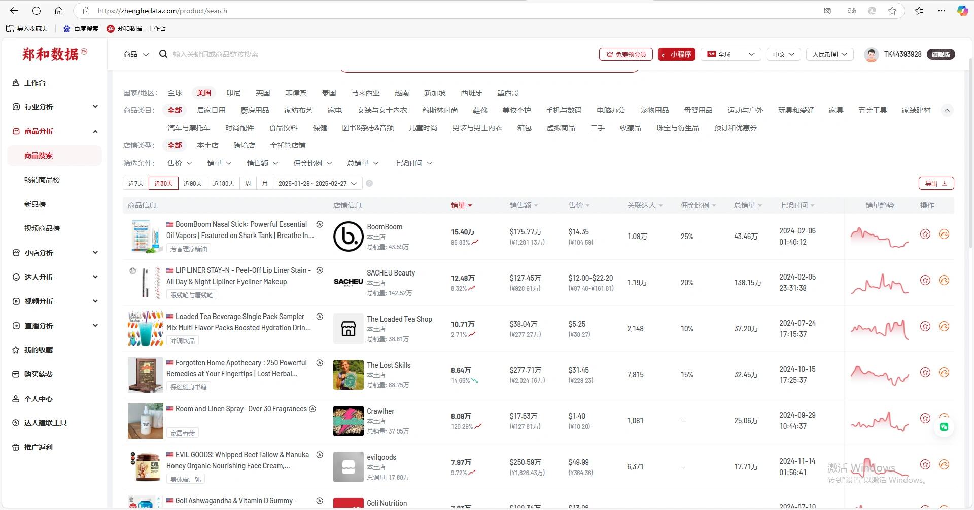Favorite the EVIL GOODS product star icon
The height and width of the screenshot is (510, 974).
point(925,464)
